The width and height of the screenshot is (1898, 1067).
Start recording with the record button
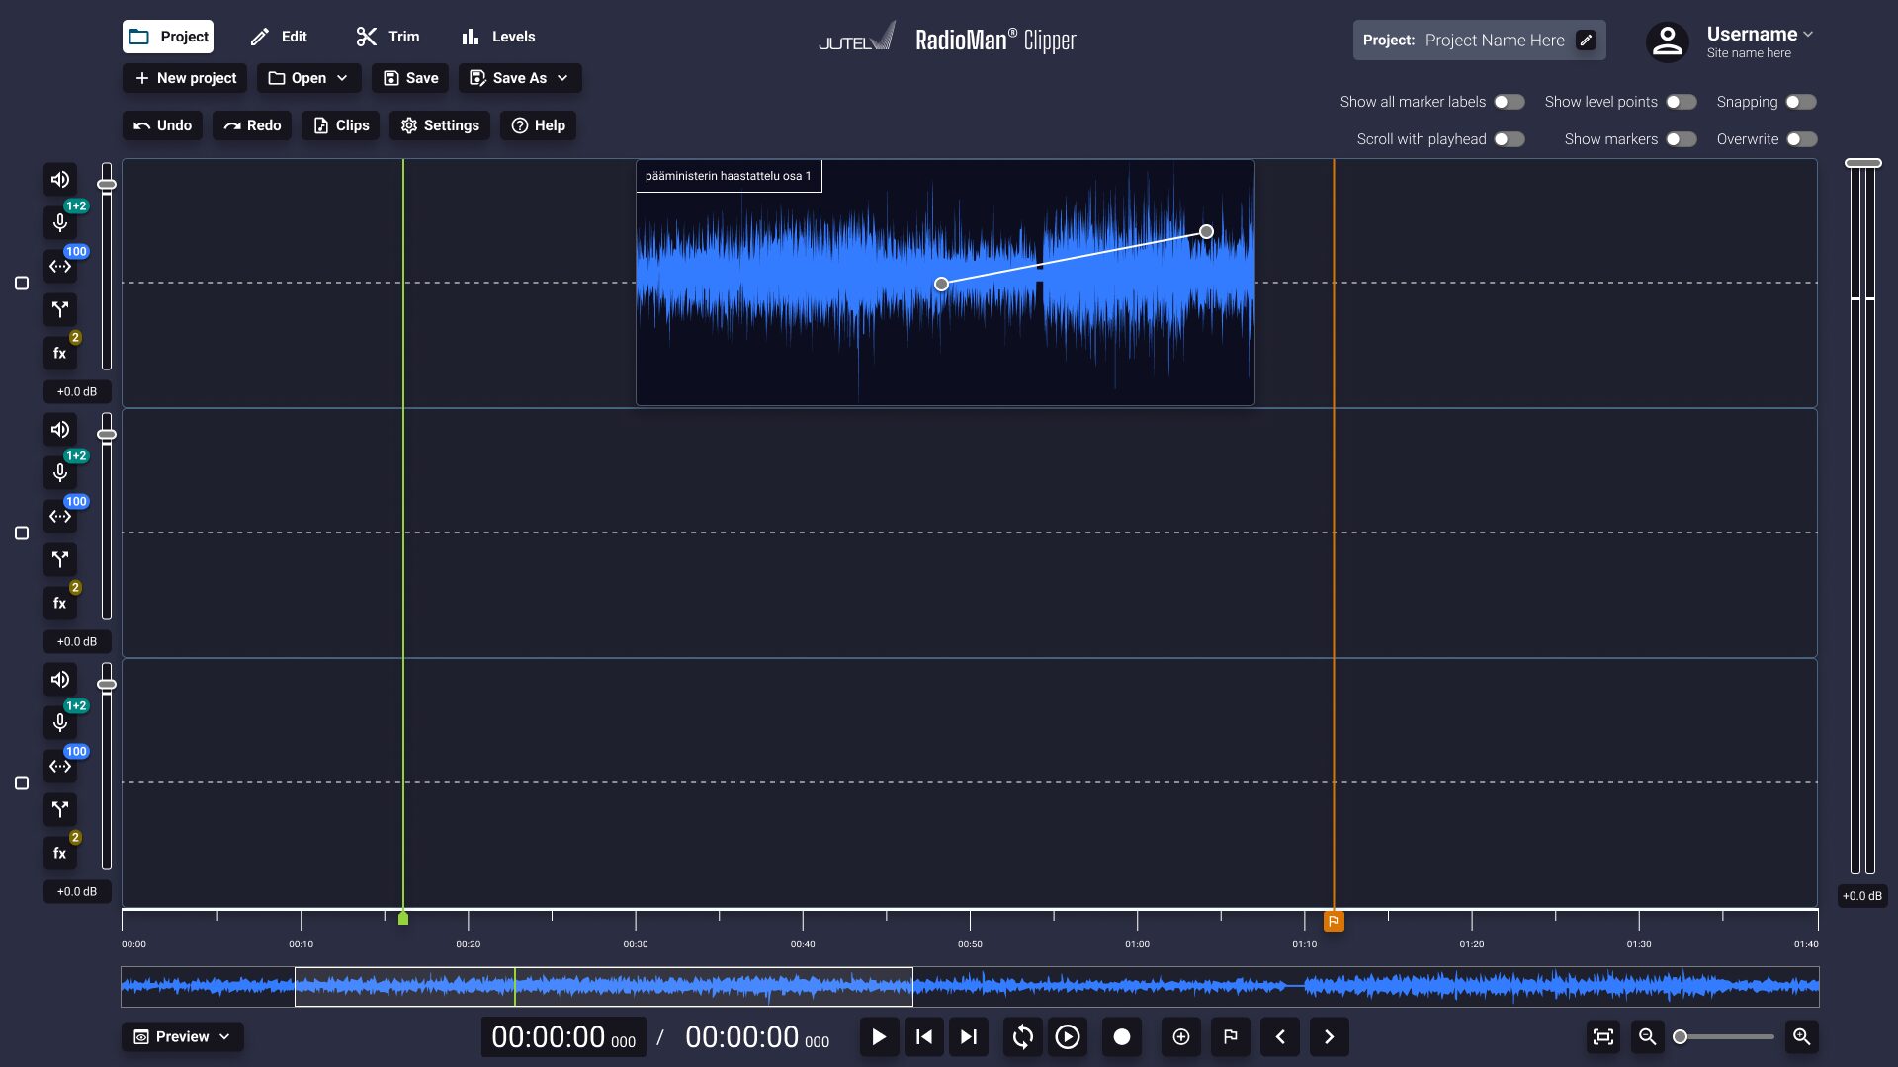(1122, 1036)
